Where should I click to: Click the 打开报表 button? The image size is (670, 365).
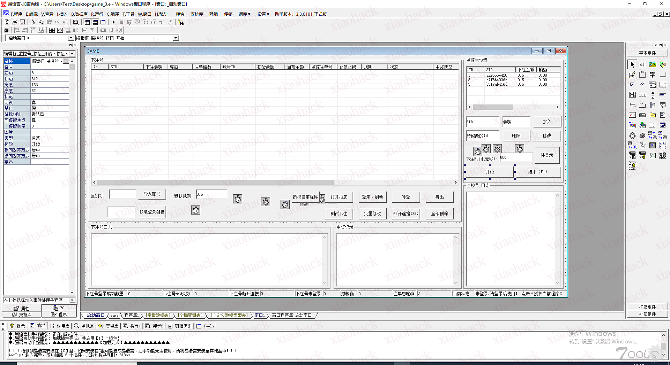point(339,197)
